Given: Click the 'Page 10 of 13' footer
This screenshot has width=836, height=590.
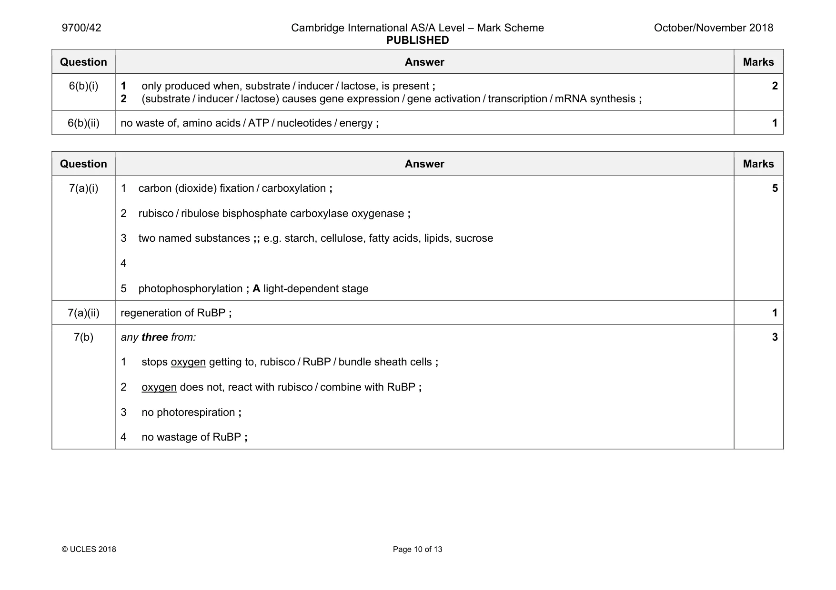Looking at the screenshot, I should coord(417,550).
